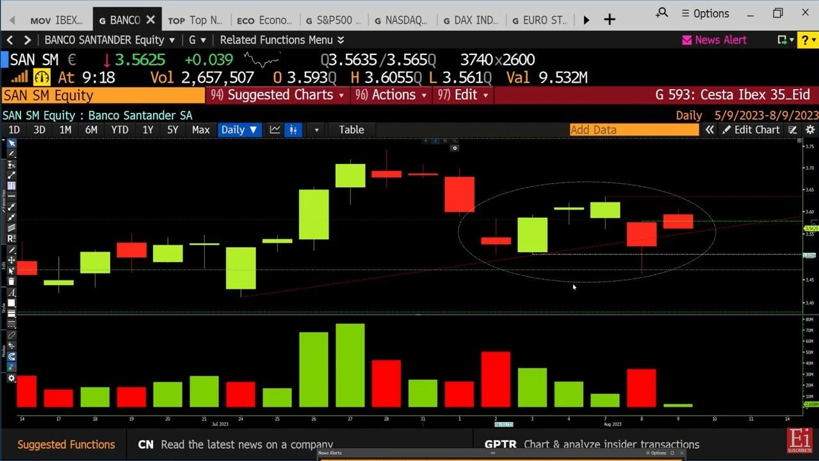Open the yellow help question dropdown
Image resolution: width=819 pixels, height=461 pixels.
point(807,40)
